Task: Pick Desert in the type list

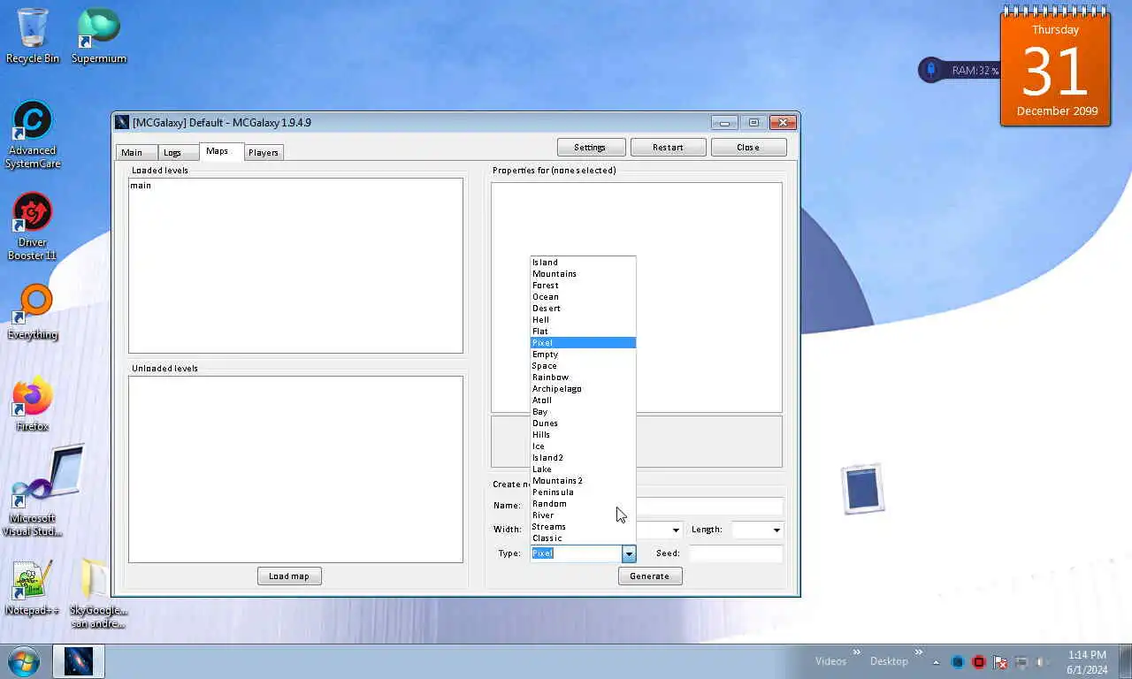Action: [x=583, y=309]
